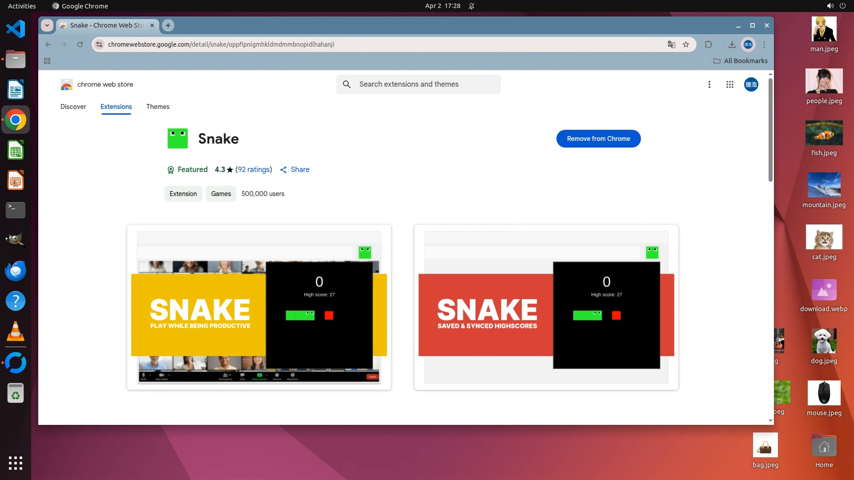The image size is (854, 480).
Task: Switch to the Discover tab
Action: click(x=73, y=107)
